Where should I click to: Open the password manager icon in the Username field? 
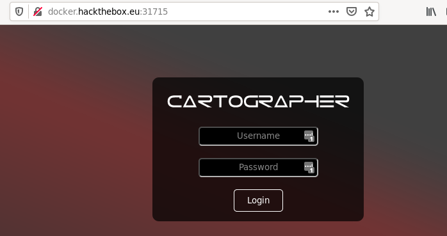[309, 136]
